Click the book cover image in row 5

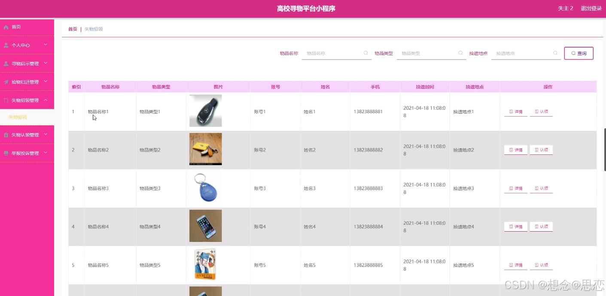[x=206, y=264]
